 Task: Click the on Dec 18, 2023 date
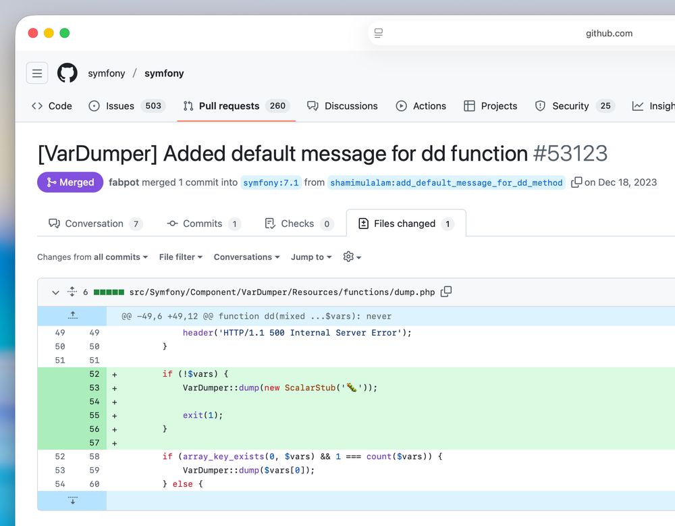point(620,182)
